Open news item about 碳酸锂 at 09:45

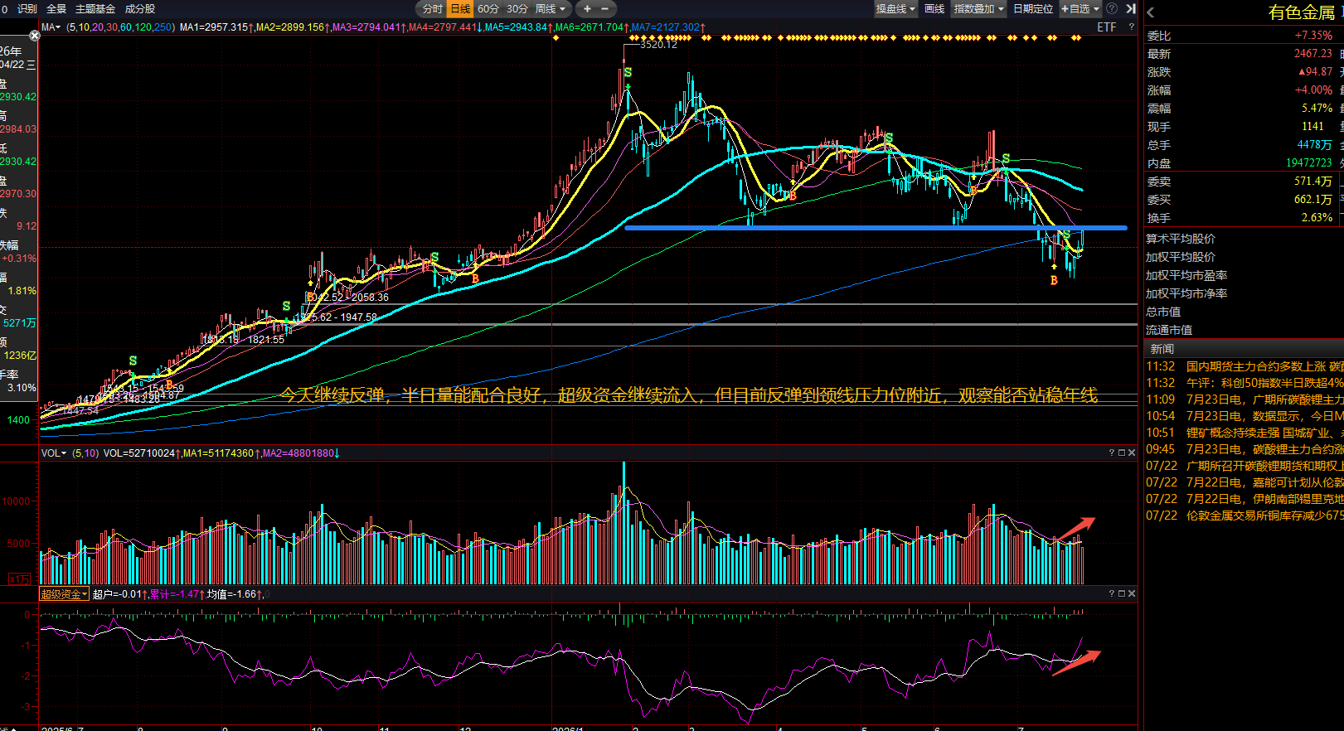click(1244, 449)
